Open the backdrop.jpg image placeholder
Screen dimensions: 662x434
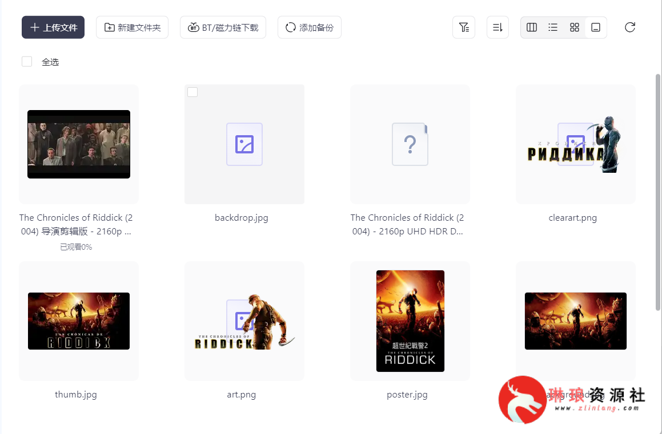(244, 144)
